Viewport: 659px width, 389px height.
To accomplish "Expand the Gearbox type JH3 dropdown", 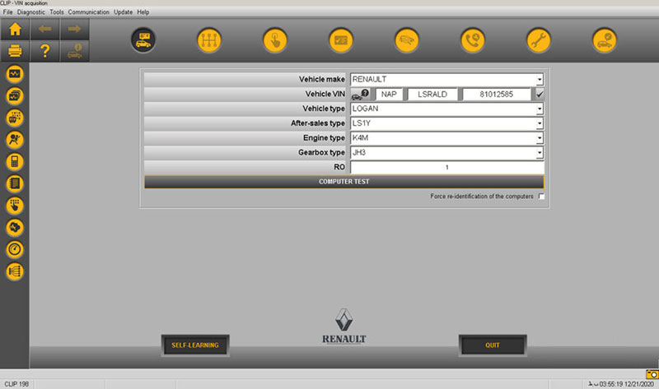I will tap(540, 153).
